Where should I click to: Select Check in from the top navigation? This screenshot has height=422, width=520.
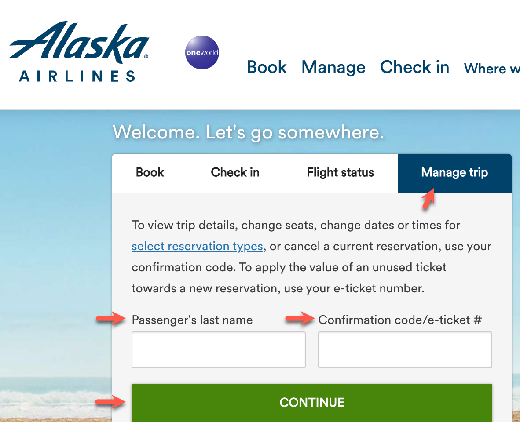[x=414, y=67]
